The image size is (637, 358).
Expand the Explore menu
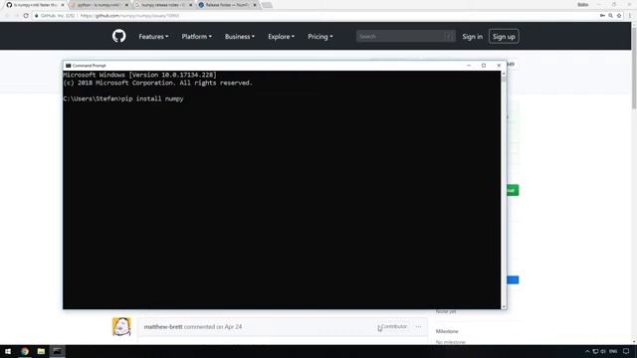281,37
